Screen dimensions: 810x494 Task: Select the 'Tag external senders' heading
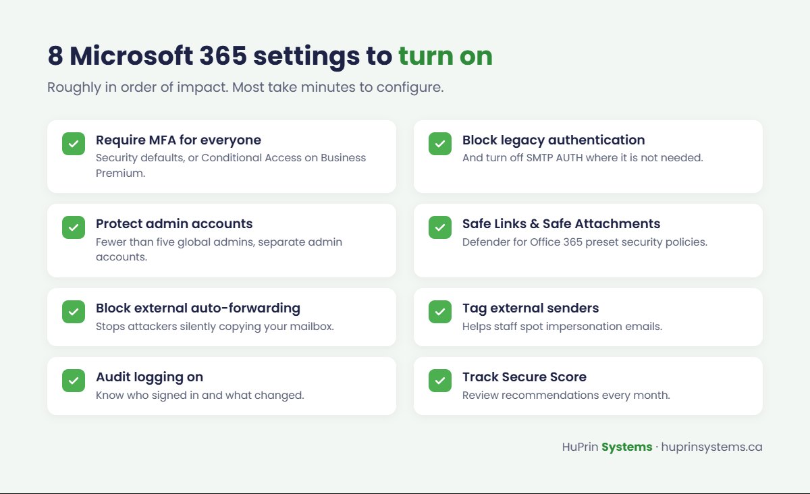(x=531, y=308)
